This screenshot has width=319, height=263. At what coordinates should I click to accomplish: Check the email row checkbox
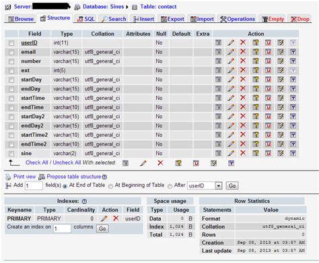pyautogui.click(x=11, y=52)
